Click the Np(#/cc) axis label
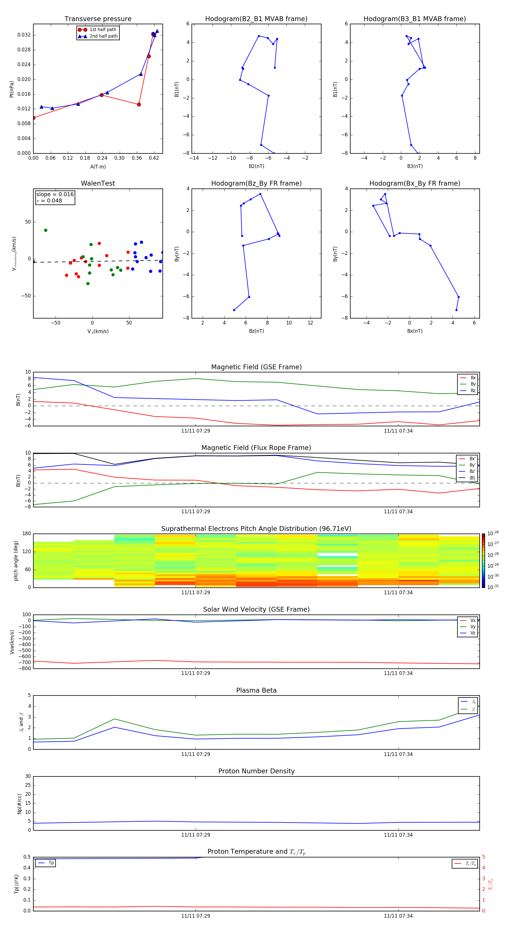Screen dimensions: 513x941 [19, 803]
